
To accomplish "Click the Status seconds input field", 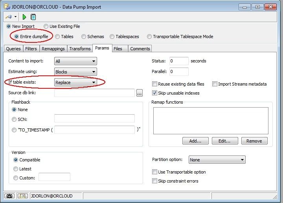I will 179,61.
